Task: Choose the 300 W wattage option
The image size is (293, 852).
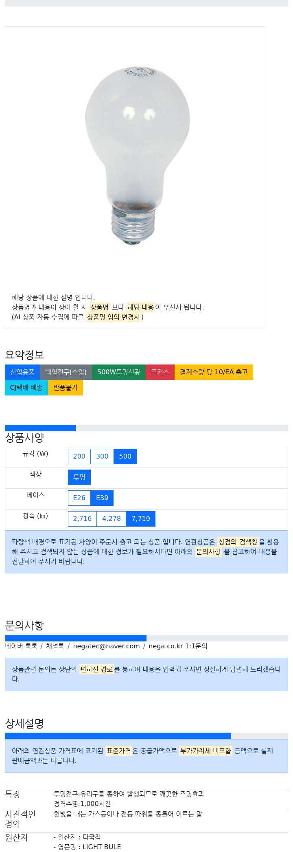Action: coord(102,457)
